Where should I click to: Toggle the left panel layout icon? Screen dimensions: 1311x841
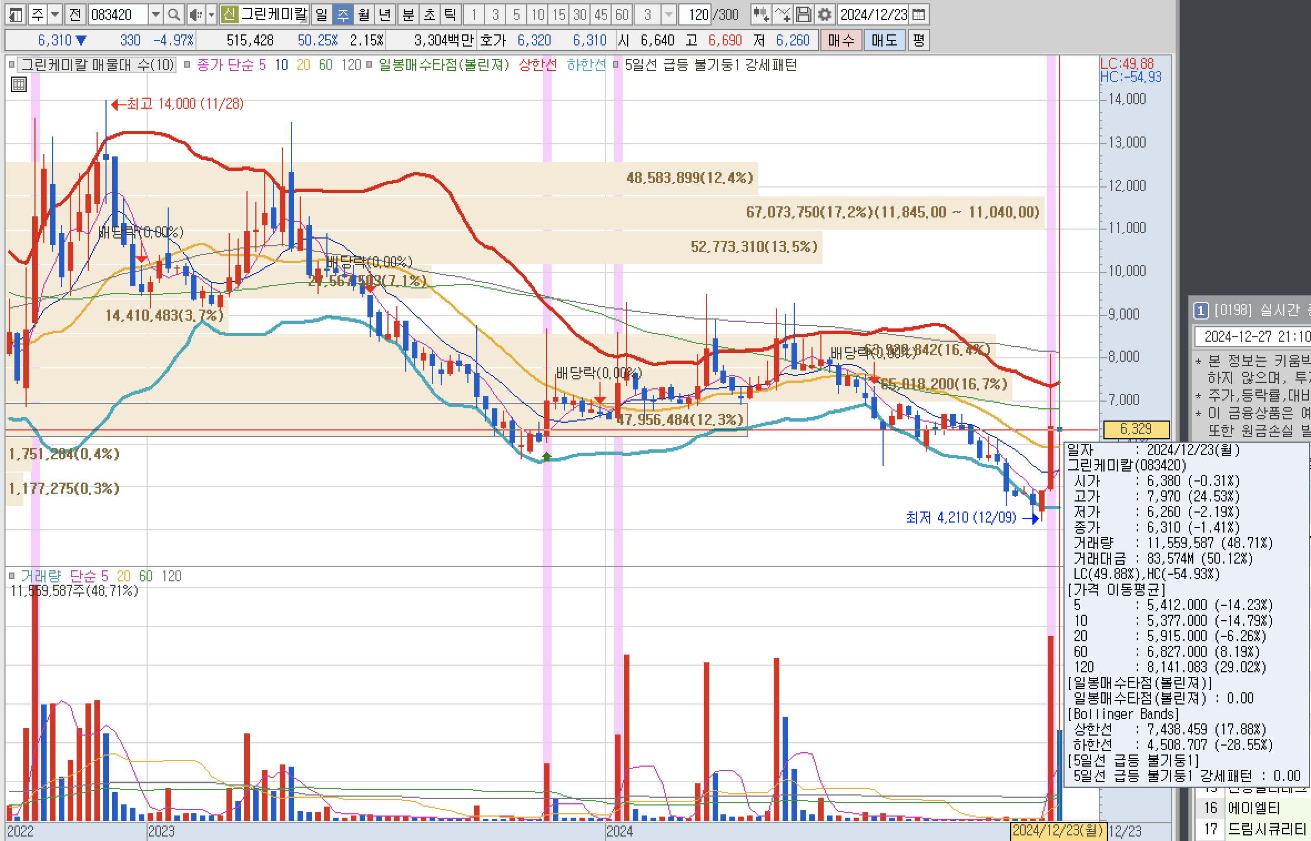point(16,15)
